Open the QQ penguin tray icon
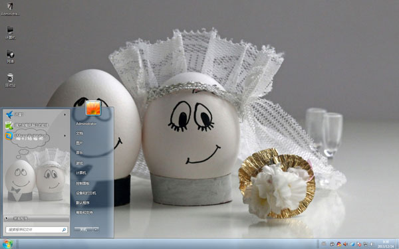 click(x=339, y=244)
